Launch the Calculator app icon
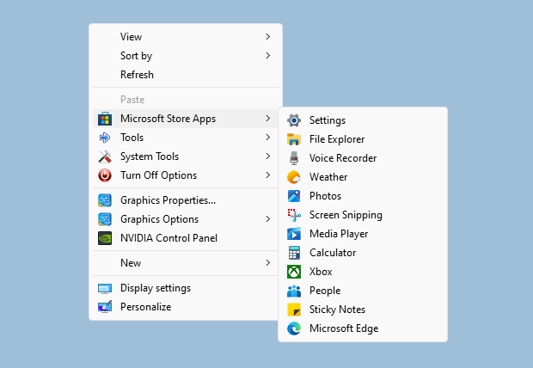 point(294,253)
